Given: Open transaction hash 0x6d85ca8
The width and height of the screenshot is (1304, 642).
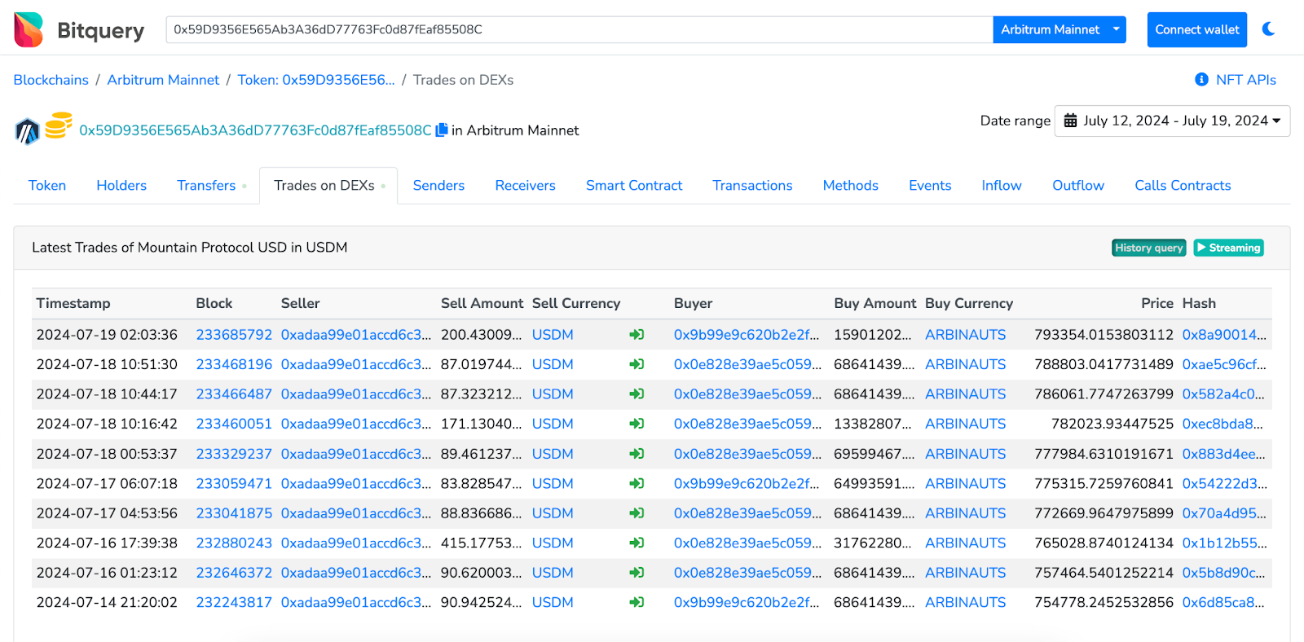Looking at the screenshot, I should tap(1223, 602).
